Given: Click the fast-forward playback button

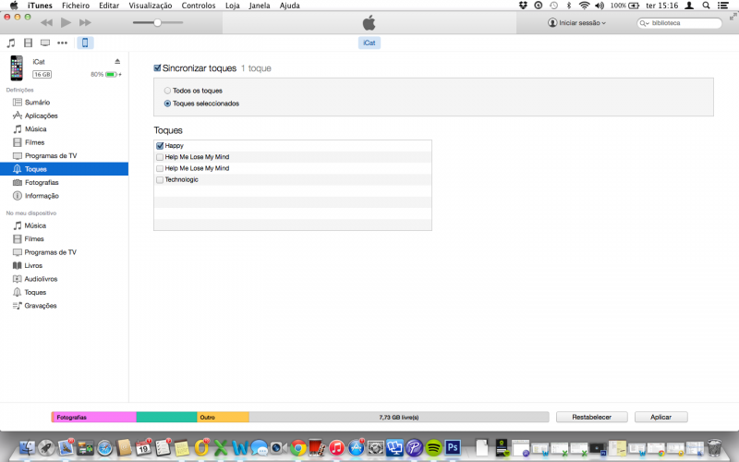Looking at the screenshot, I should click(85, 22).
